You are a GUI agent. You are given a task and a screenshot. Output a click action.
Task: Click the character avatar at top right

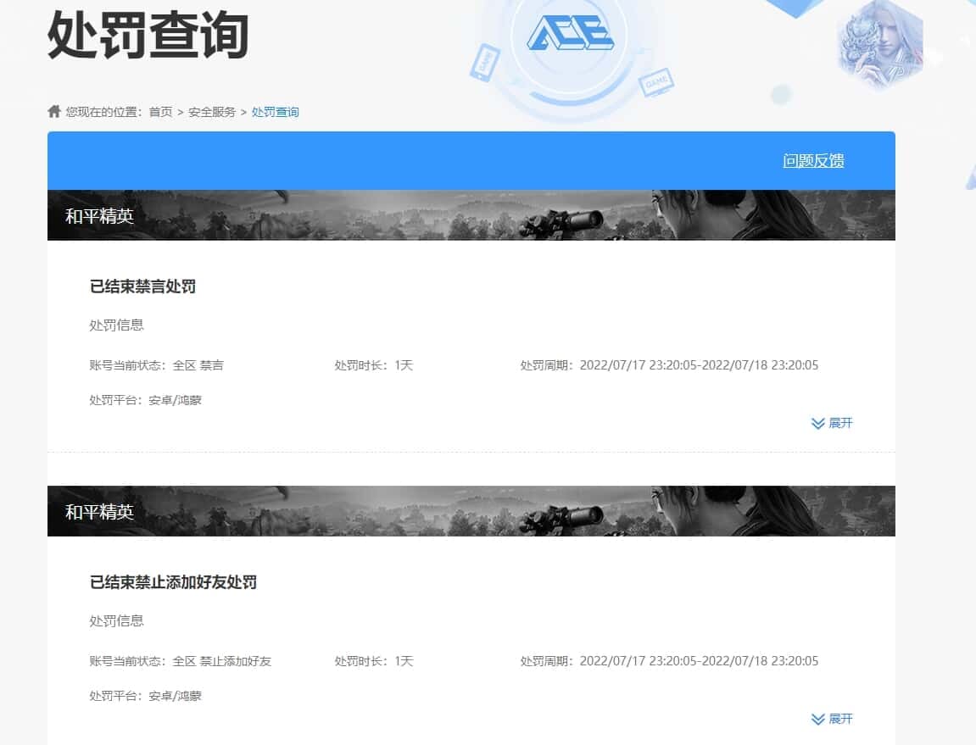(880, 43)
